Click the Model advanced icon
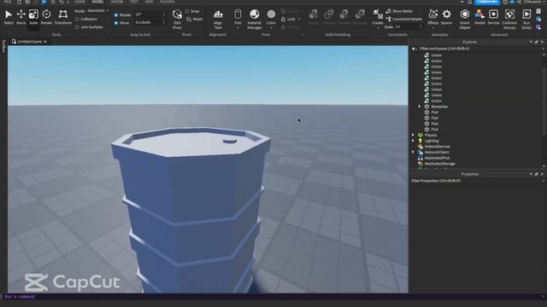 pyautogui.click(x=479, y=17)
